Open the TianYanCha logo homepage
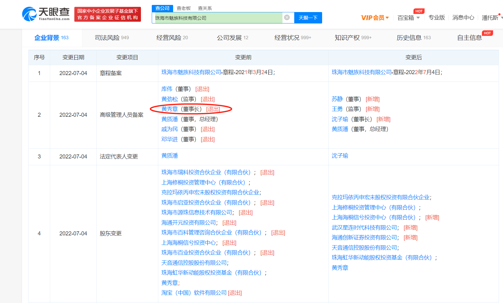Image resolution: width=503 pixels, height=303 pixels. [x=46, y=14]
